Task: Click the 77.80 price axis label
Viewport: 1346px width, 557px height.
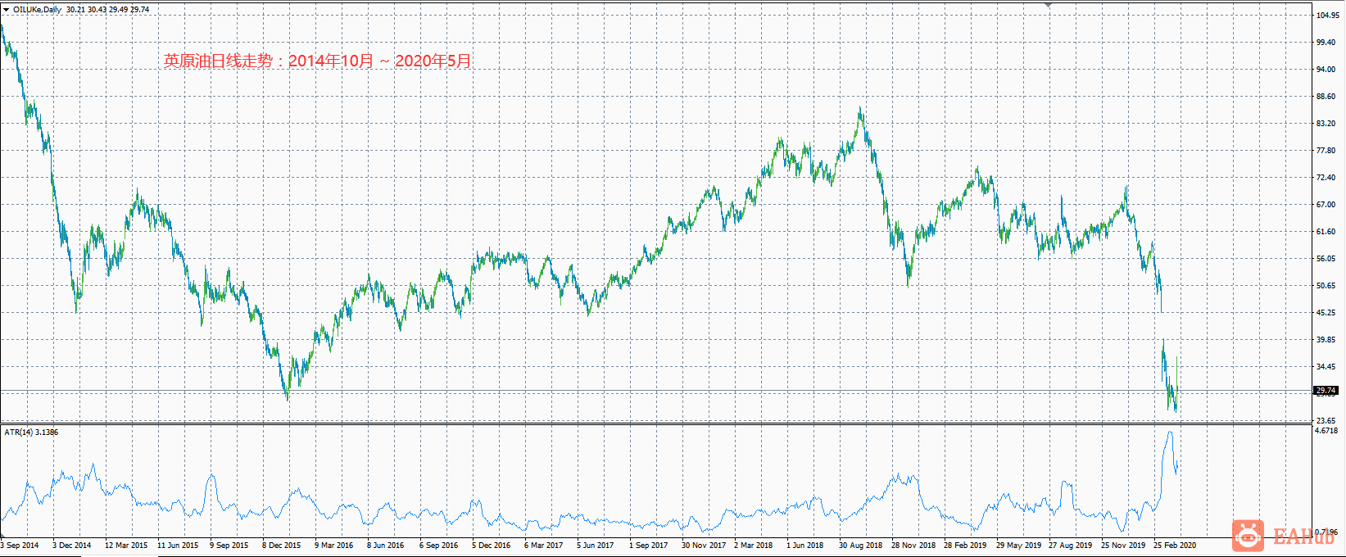Action: coord(1326,151)
